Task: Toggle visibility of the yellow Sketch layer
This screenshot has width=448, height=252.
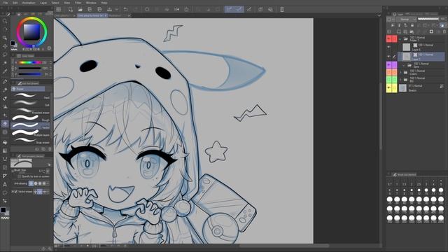Action: click(x=389, y=88)
